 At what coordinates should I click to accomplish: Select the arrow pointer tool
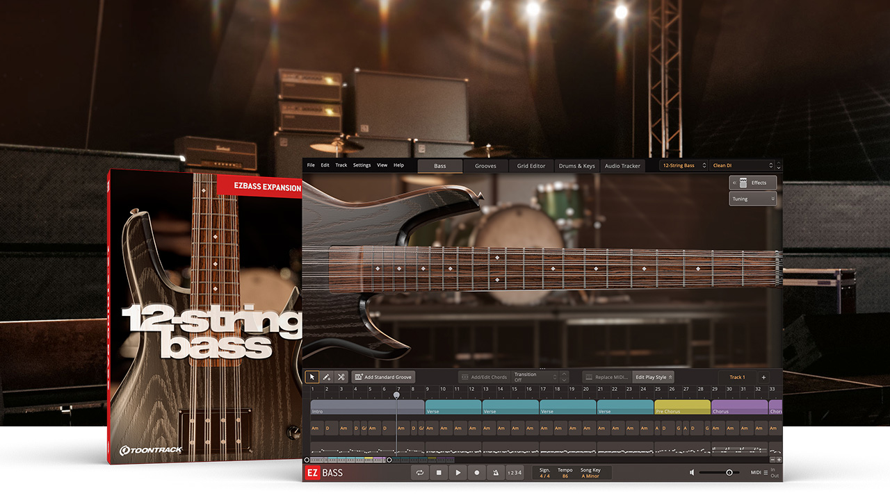click(x=312, y=377)
